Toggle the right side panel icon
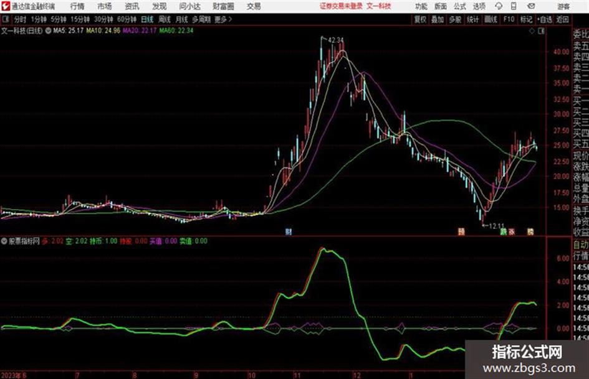This screenshot has height=379, width=589. (541, 31)
